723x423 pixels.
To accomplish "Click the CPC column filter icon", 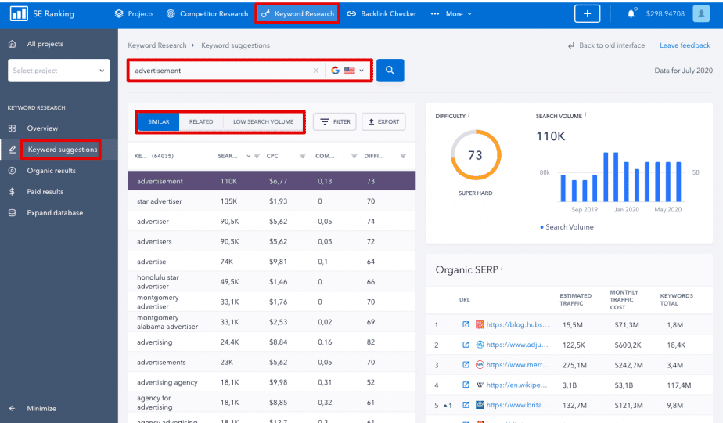I will coord(303,156).
